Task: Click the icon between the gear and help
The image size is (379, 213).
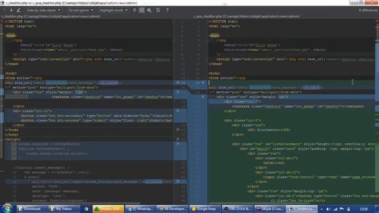Action: coord(158,10)
